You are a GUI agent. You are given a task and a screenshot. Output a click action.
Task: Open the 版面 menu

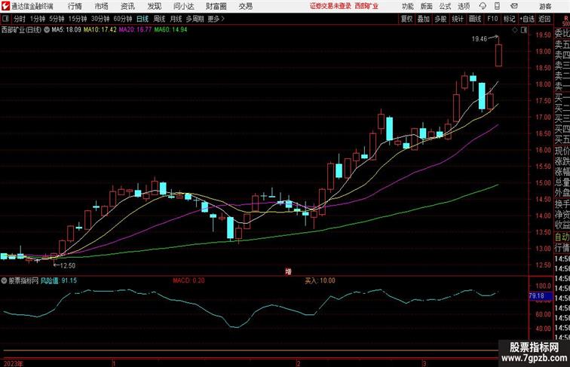[x=427, y=6]
